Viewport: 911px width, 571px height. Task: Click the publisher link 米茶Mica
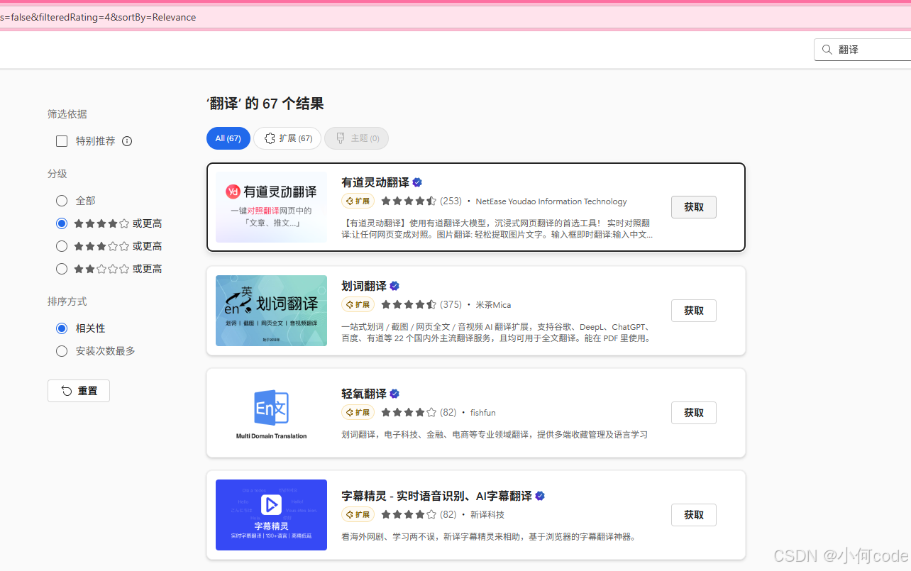(495, 304)
